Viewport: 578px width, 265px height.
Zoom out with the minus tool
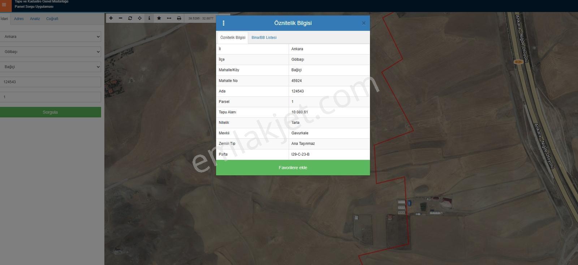121,18
